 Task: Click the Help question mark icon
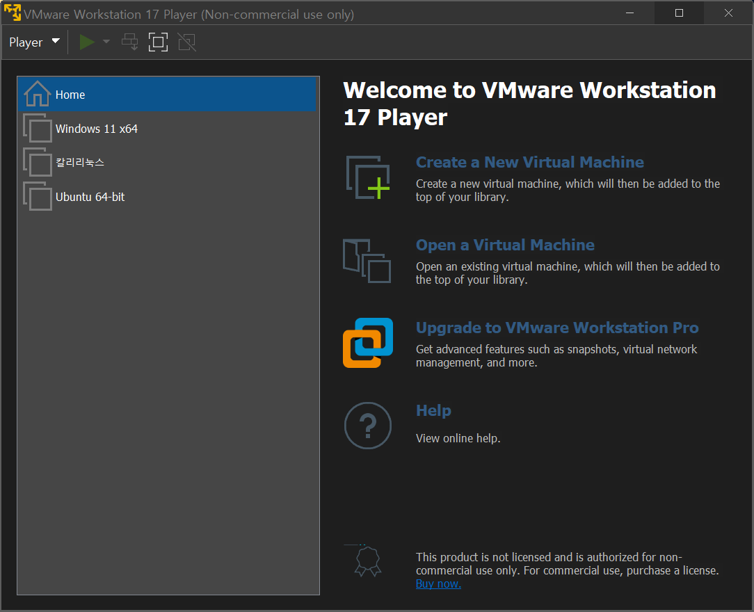pyautogui.click(x=368, y=426)
